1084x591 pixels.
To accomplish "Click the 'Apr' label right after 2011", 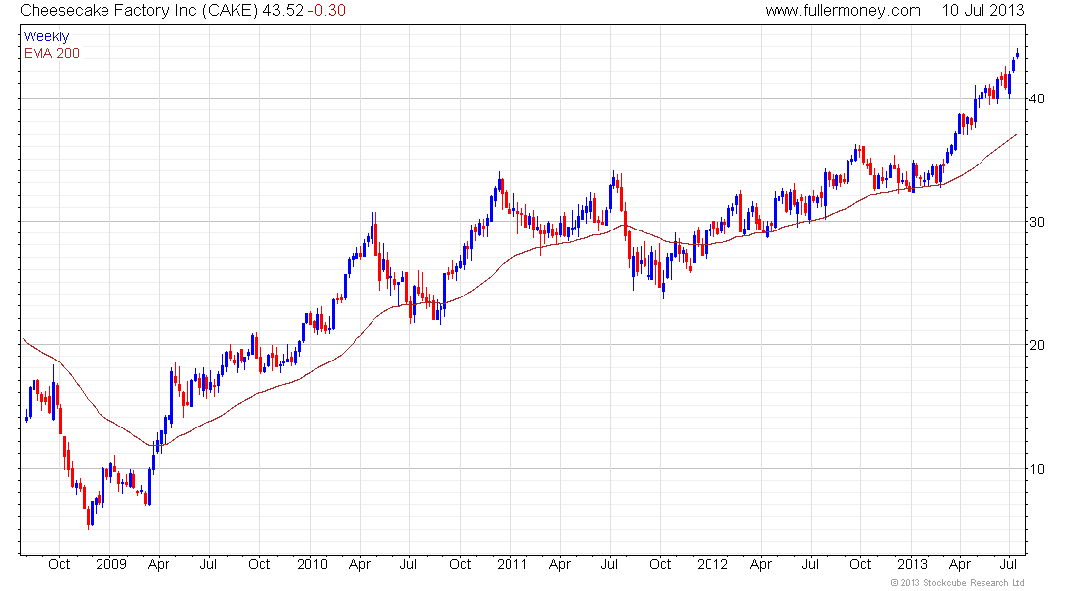I will pos(560,564).
